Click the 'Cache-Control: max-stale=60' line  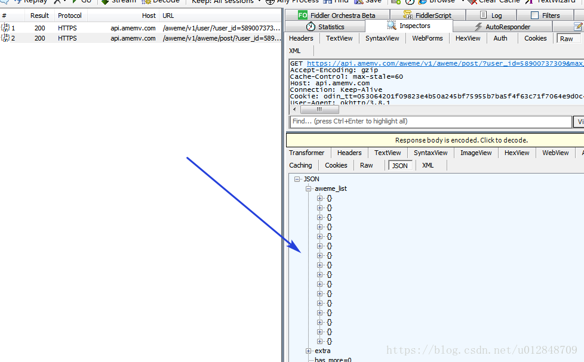[x=346, y=77]
